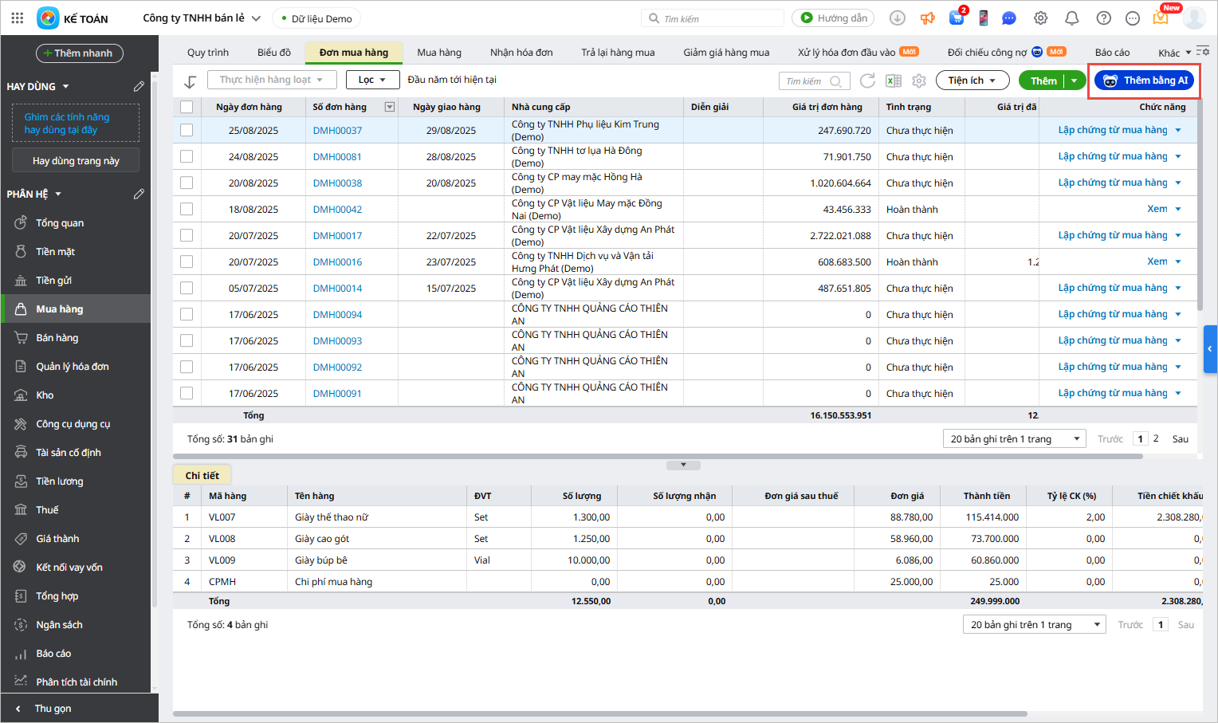Click the help question mark icon

(1103, 18)
